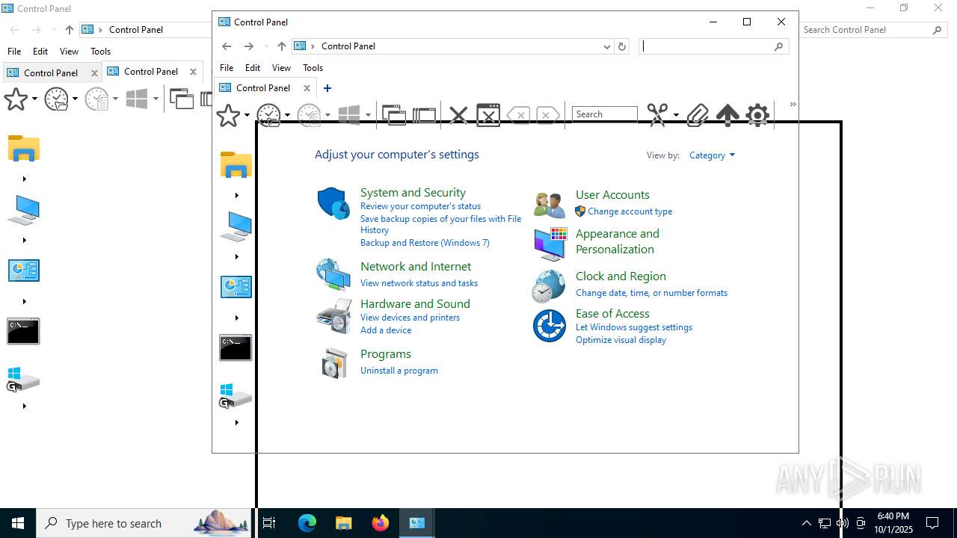The height and width of the screenshot is (538, 957).
Task: Focus the Search box in front window toolbar
Action: pyautogui.click(x=605, y=114)
